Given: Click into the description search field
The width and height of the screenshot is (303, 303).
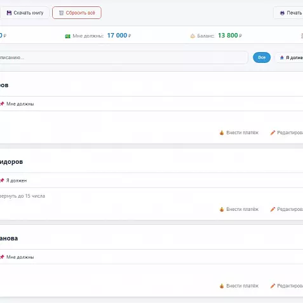Looking at the screenshot, I should point(124,57).
